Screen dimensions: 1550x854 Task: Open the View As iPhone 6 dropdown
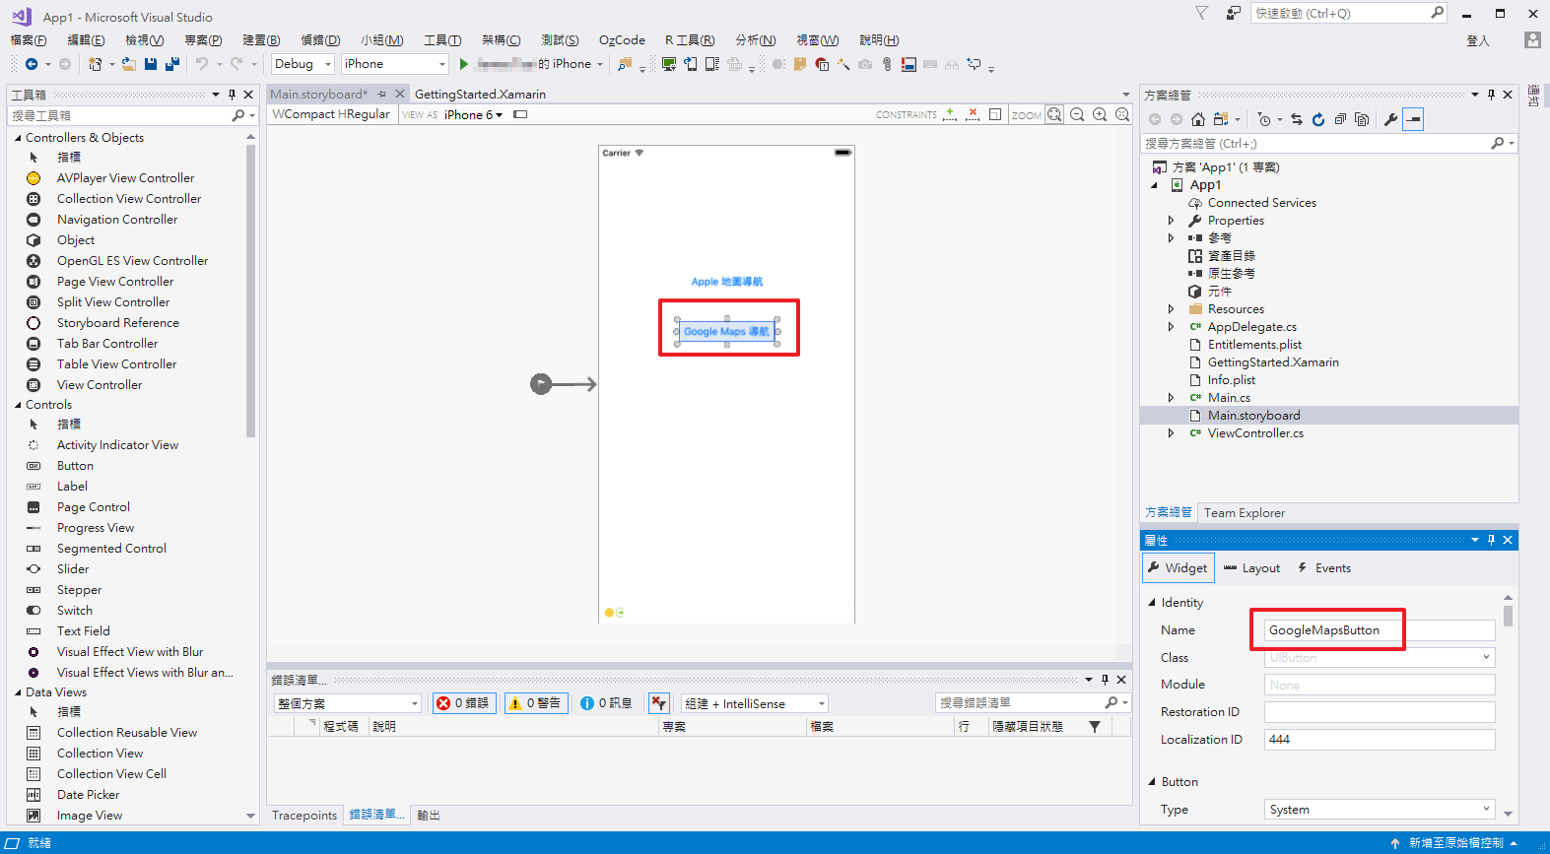473,115
